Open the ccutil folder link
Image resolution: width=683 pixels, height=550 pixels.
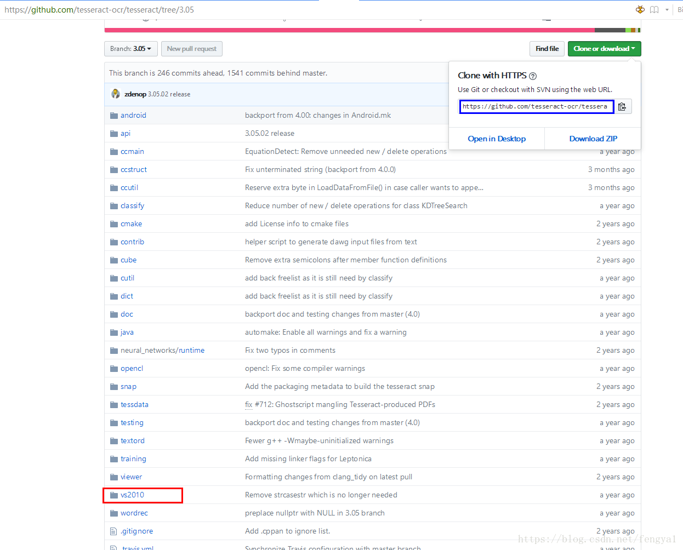[x=129, y=188]
